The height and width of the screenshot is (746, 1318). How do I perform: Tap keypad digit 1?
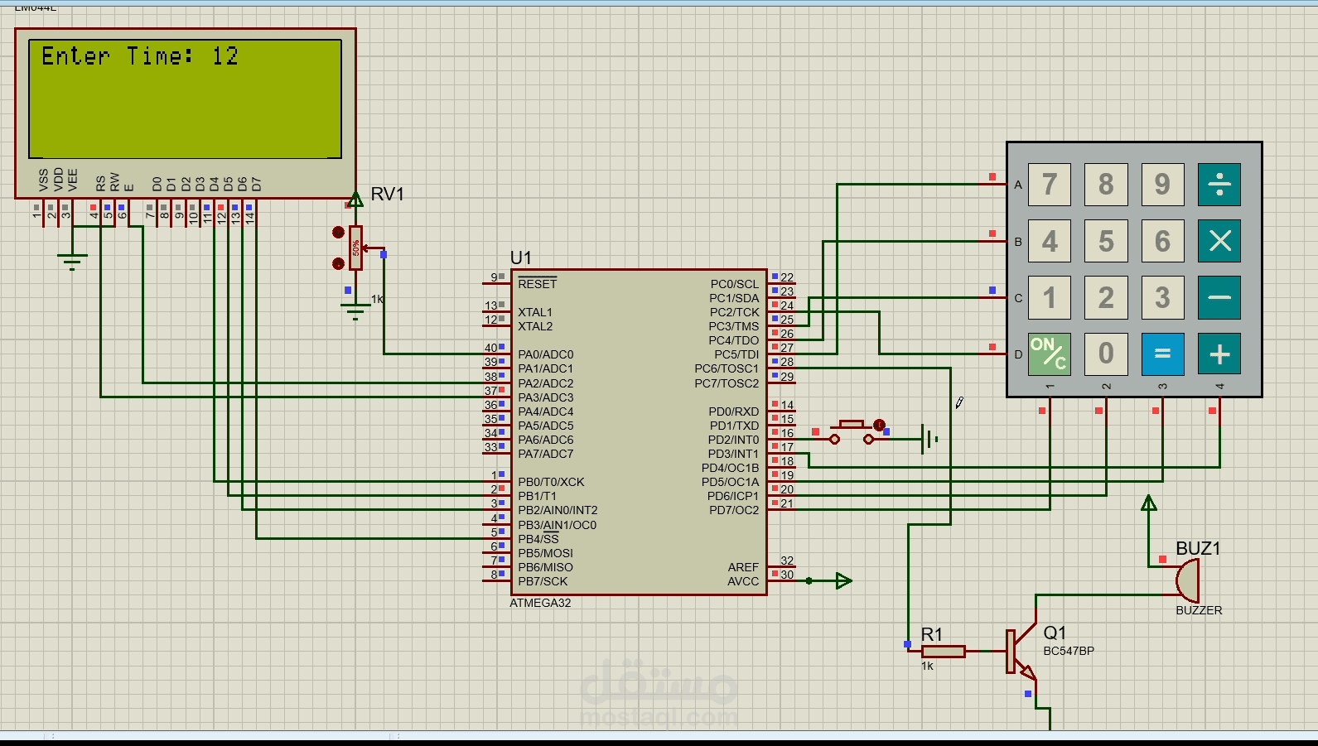(1050, 297)
